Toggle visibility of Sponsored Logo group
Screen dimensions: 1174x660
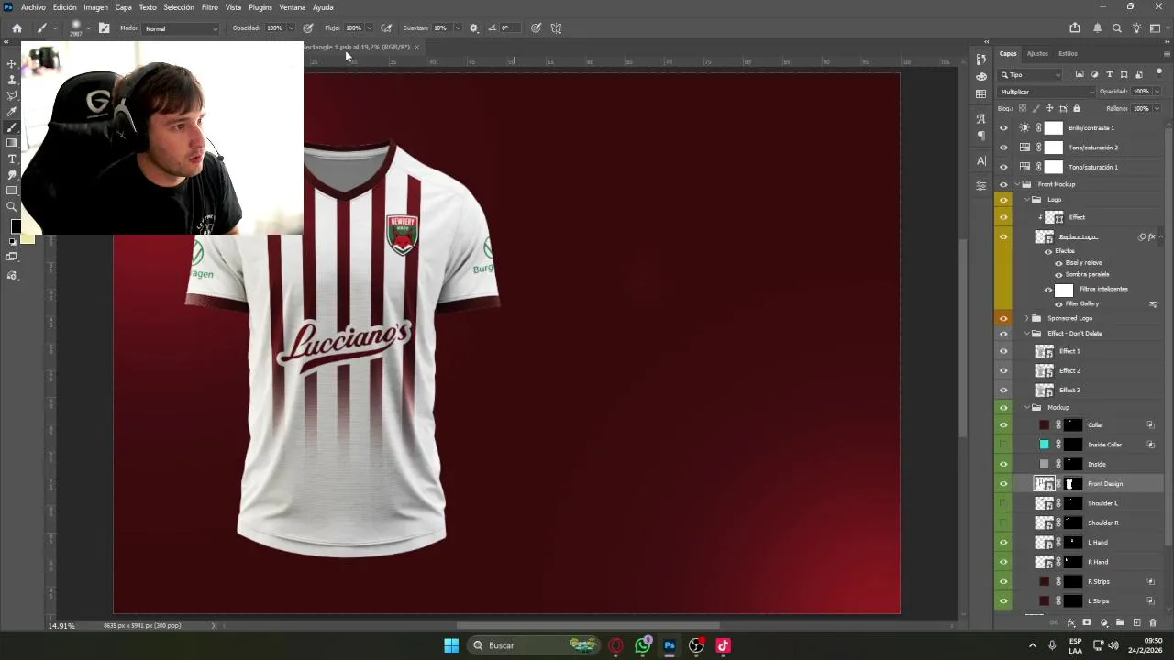click(x=1003, y=318)
